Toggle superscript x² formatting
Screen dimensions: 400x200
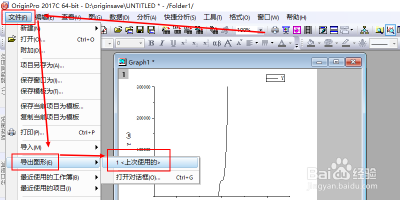(x=184, y=43)
